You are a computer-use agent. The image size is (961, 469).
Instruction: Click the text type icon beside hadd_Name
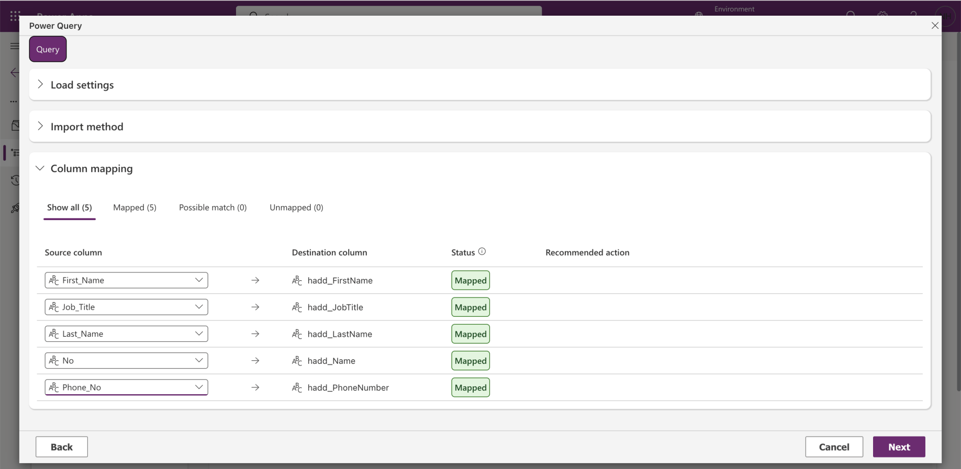(297, 361)
